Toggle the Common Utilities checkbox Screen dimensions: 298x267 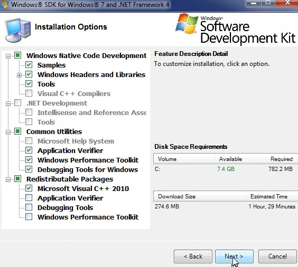pos(17,131)
